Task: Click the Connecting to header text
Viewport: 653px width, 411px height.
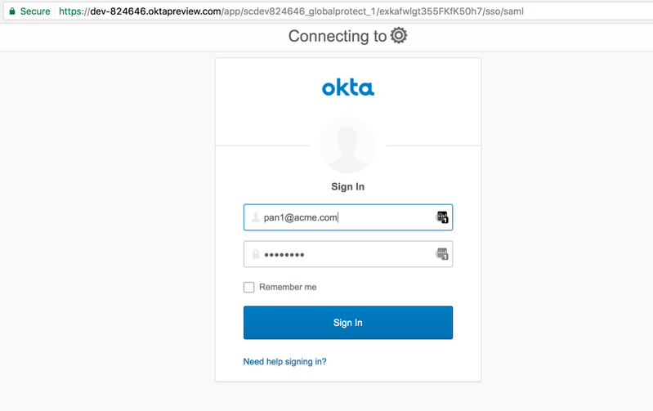Action: coord(338,36)
